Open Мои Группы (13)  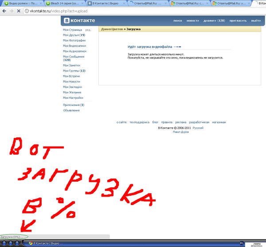coord(74,71)
